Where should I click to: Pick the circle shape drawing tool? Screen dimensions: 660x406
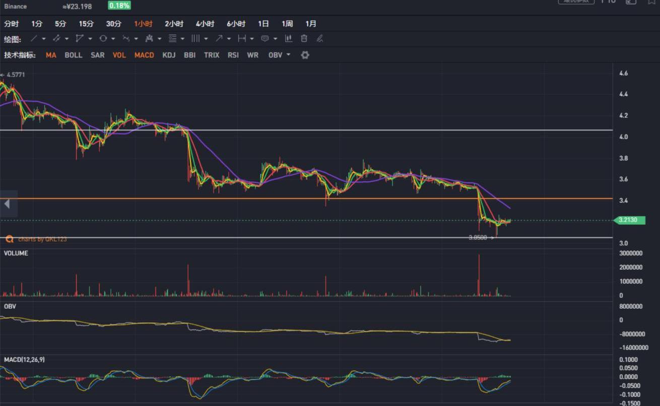[103, 39]
